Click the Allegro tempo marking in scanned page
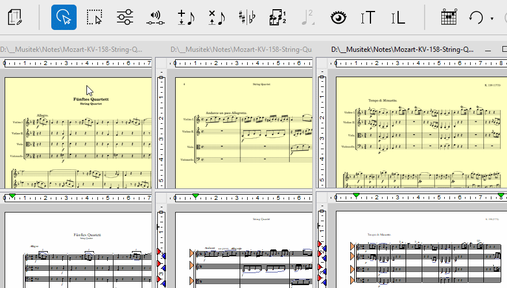This screenshot has width=507, height=288. tap(43, 115)
